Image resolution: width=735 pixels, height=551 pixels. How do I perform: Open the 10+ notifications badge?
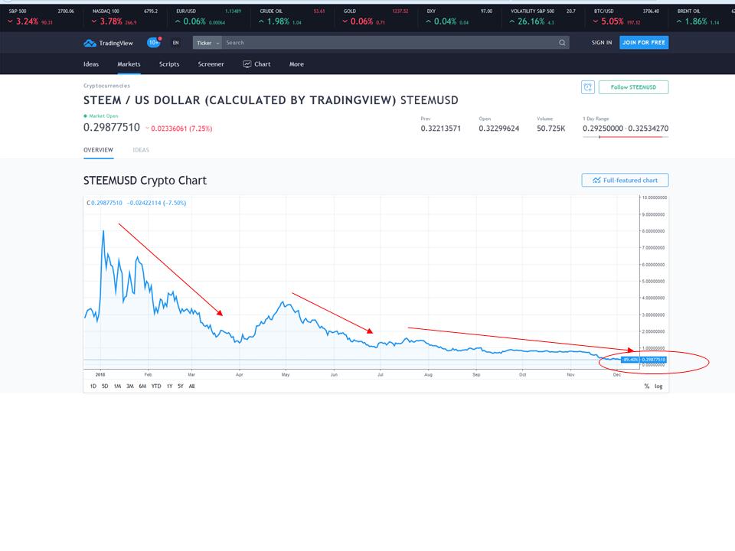pos(154,43)
